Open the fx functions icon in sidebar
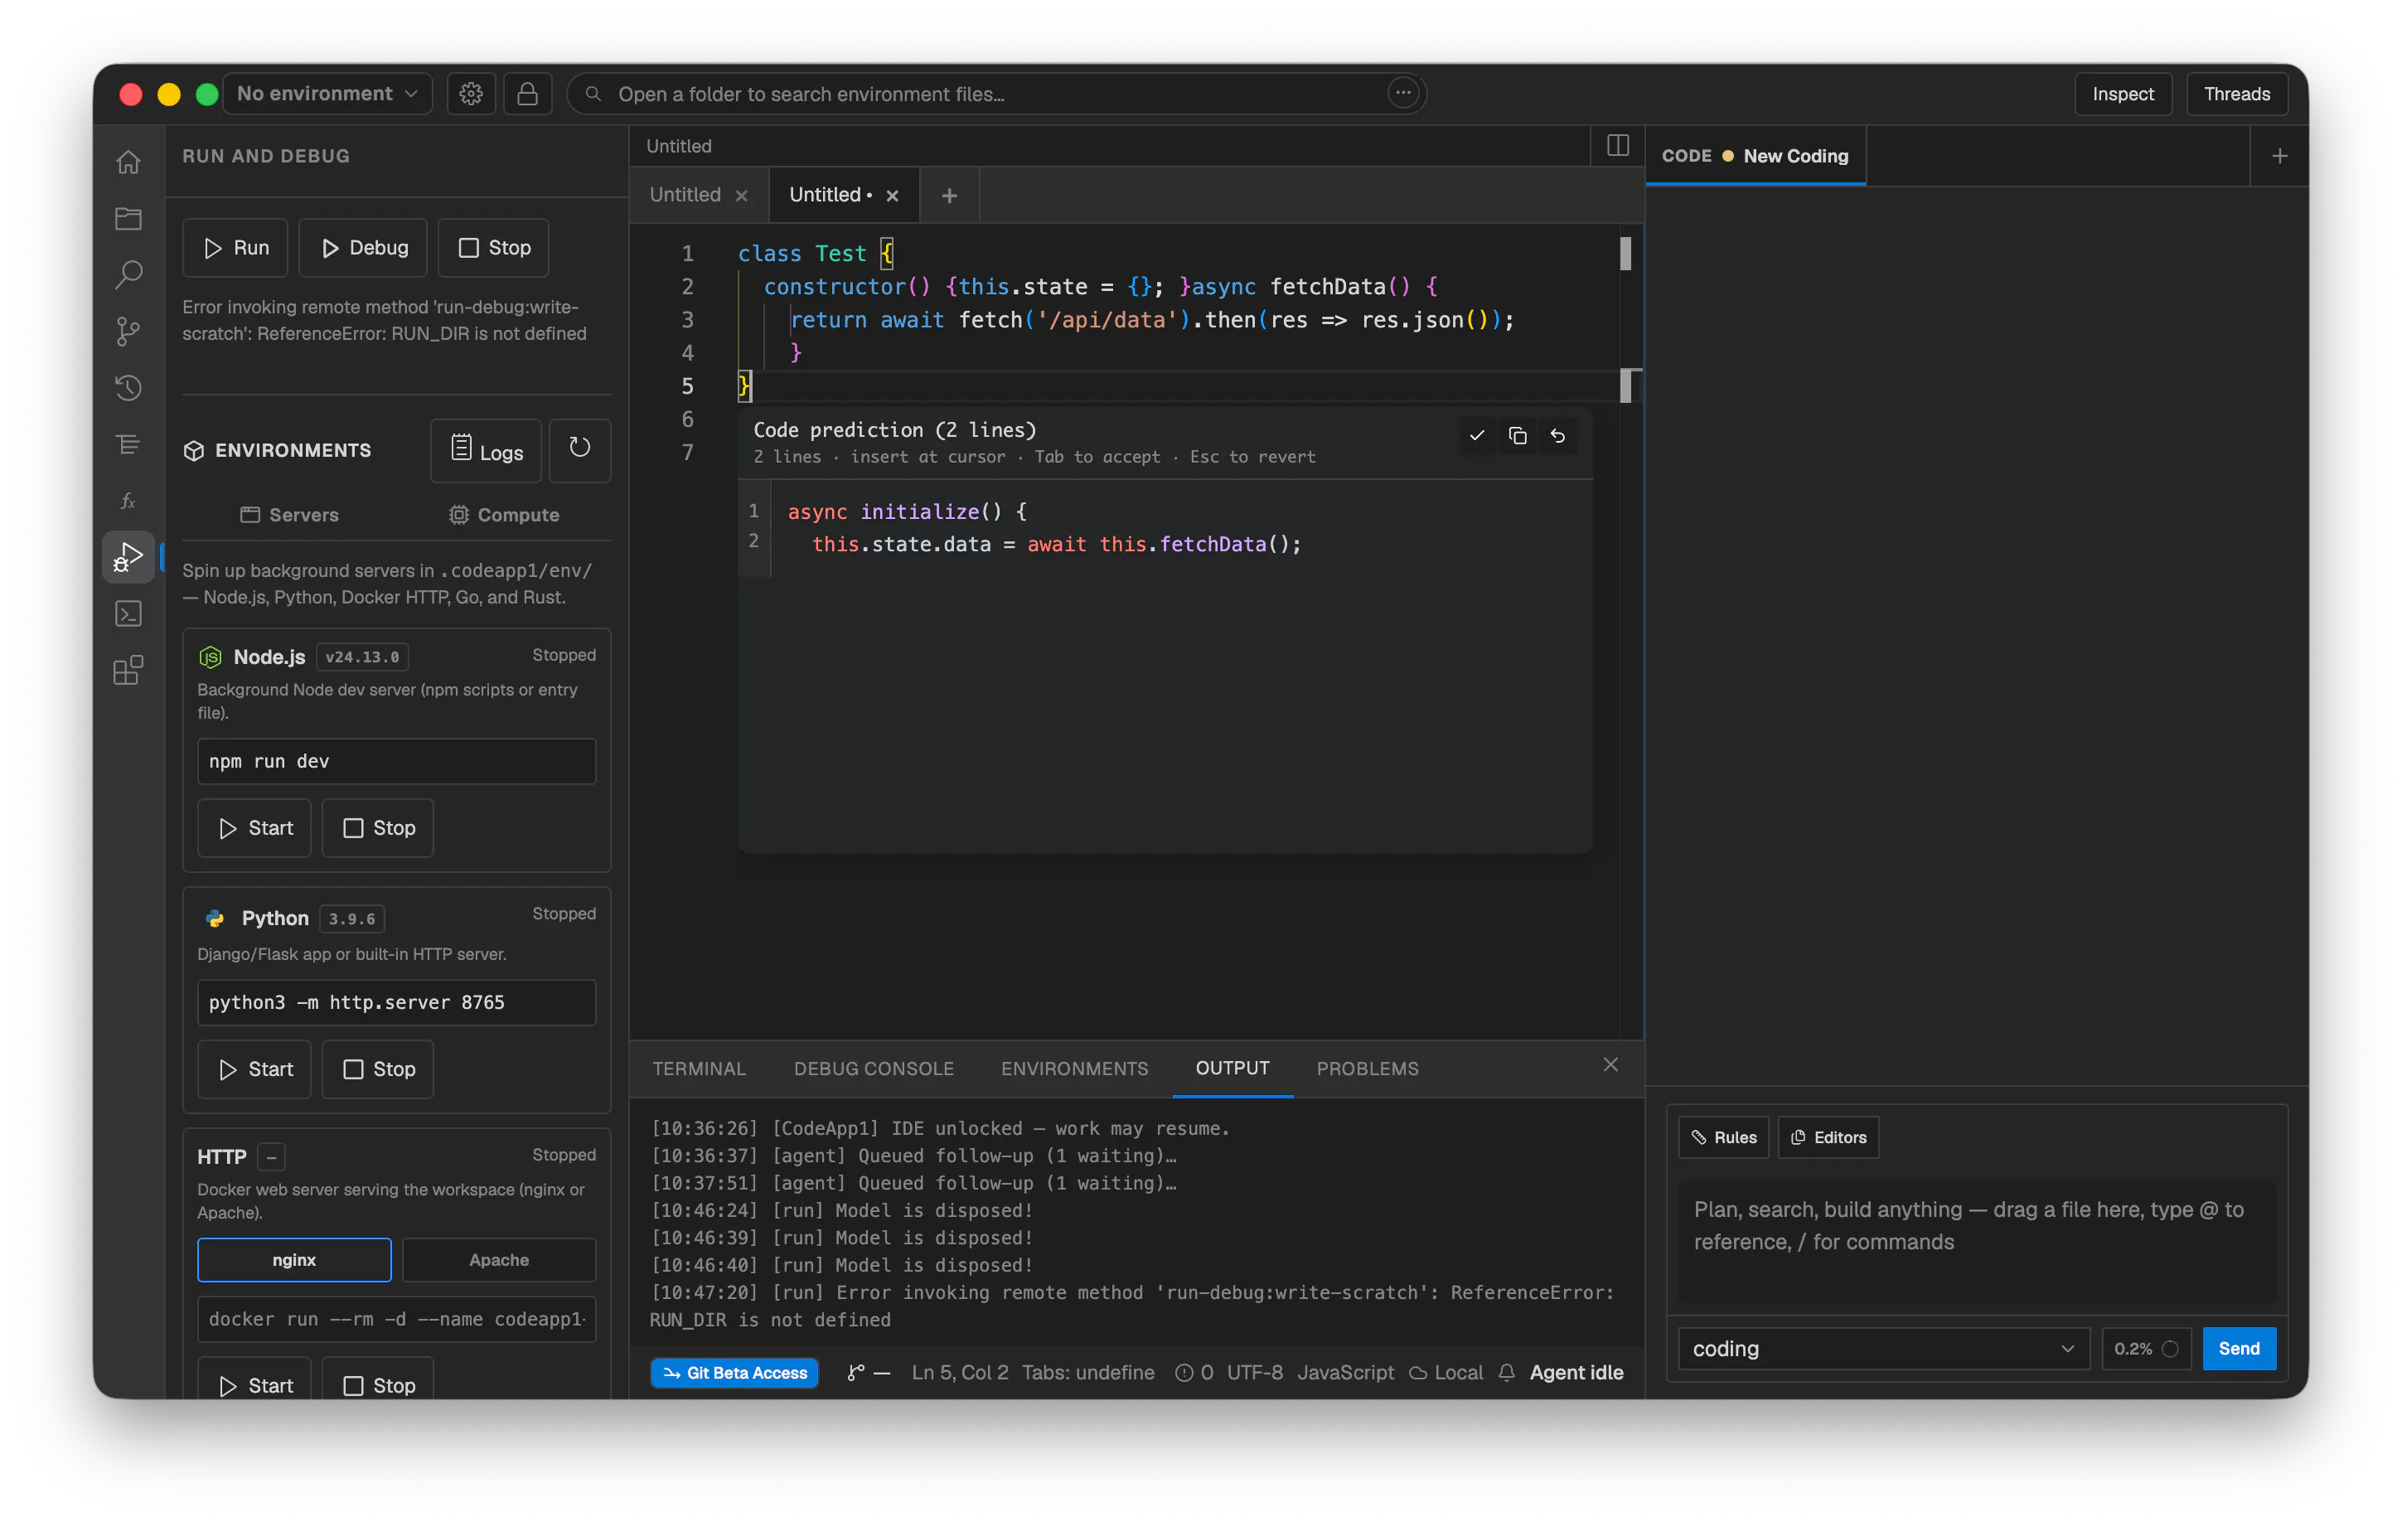This screenshot has height=1522, width=2402. point(128,501)
